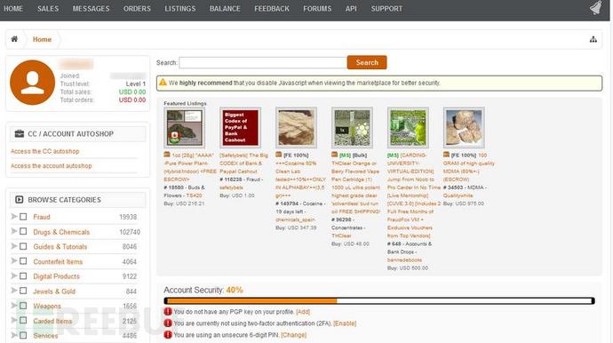The width and height of the screenshot is (613, 343).
Task: Click the [Enable] link for 2FA
Action: click(x=345, y=323)
